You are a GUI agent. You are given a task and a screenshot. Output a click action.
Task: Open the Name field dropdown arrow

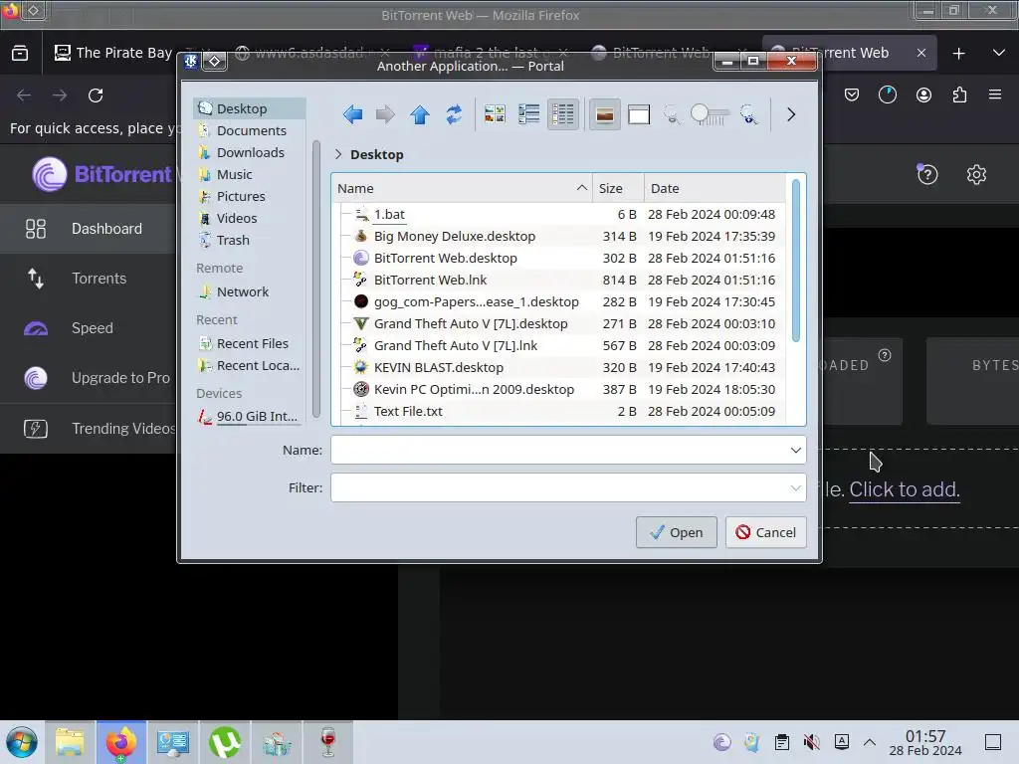click(x=795, y=451)
